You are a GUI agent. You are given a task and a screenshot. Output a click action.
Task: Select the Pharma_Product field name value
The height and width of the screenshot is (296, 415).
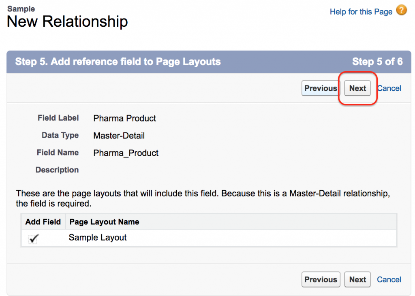click(x=126, y=153)
